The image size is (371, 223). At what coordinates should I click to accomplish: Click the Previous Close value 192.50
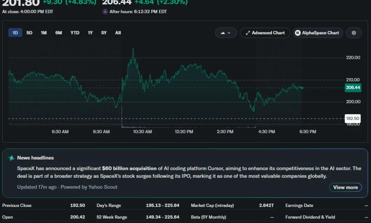[x=78, y=205]
